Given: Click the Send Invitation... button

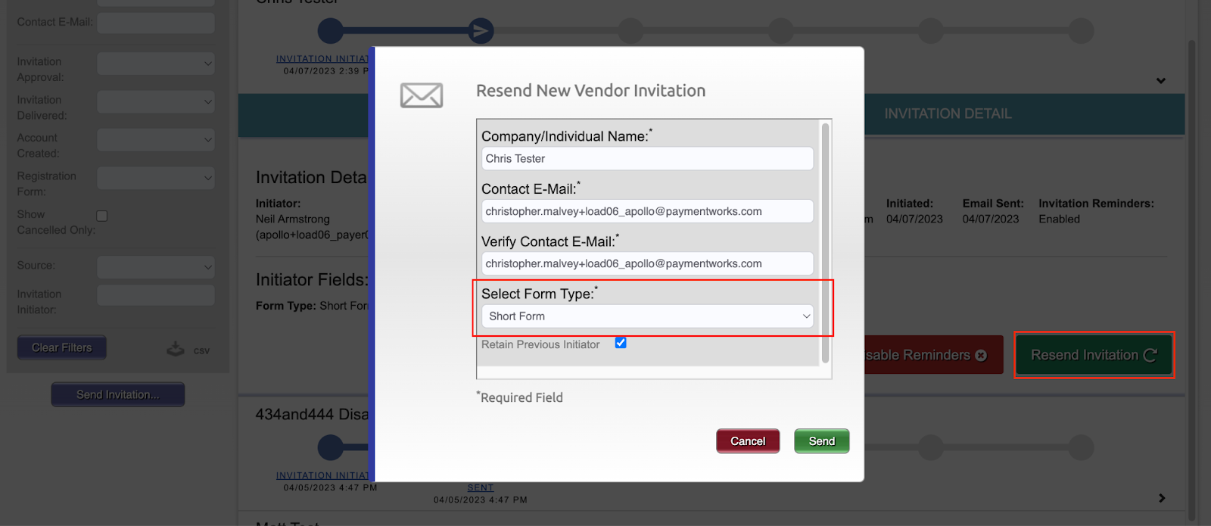Looking at the screenshot, I should (x=118, y=394).
